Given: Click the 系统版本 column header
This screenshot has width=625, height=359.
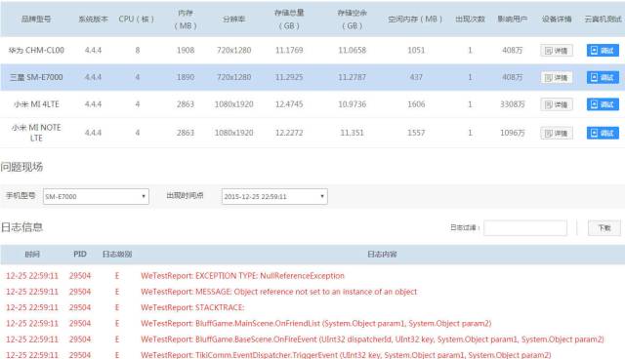Looking at the screenshot, I should click(x=94, y=19).
